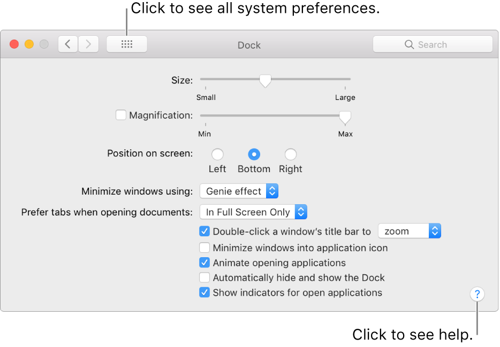Click the yellow minimize window button
Image resolution: width=500 pixels, height=347 pixels.
coord(29,44)
